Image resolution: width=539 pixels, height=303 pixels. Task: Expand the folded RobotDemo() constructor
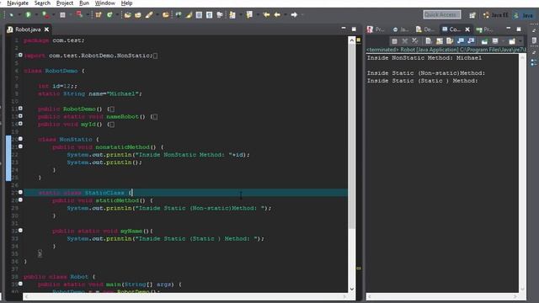(x=20, y=109)
